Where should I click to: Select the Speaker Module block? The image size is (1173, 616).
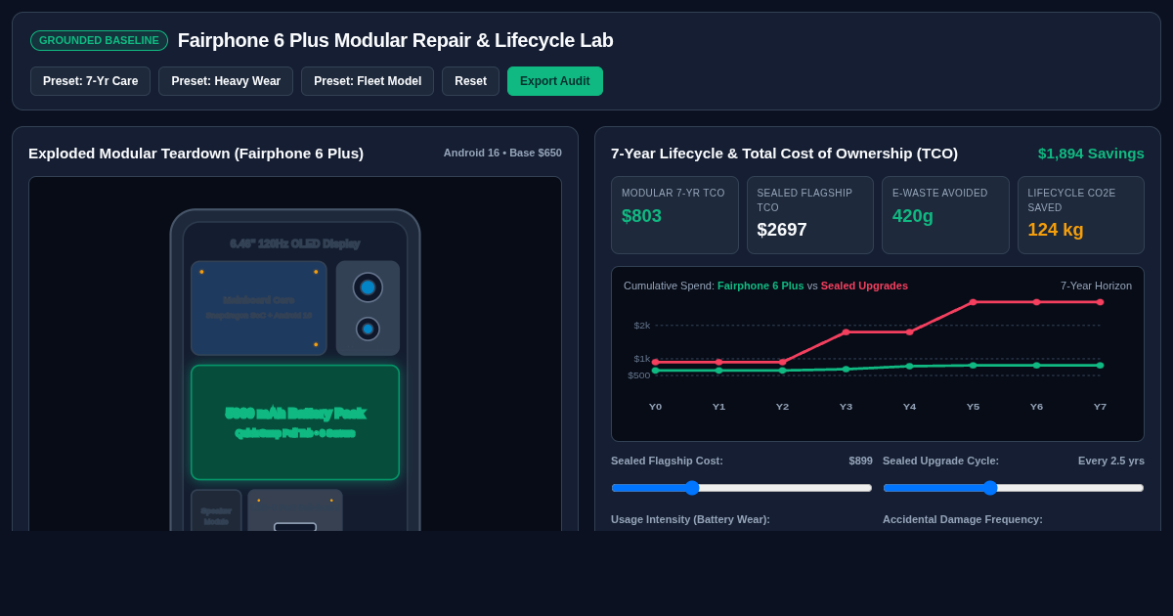pyautogui.click(x=216, y=510)
